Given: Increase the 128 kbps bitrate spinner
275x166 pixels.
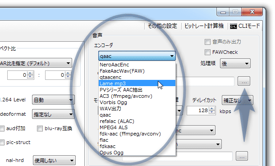Looking at the screenshot, I should pyautogui.click(x=212, y=109).
